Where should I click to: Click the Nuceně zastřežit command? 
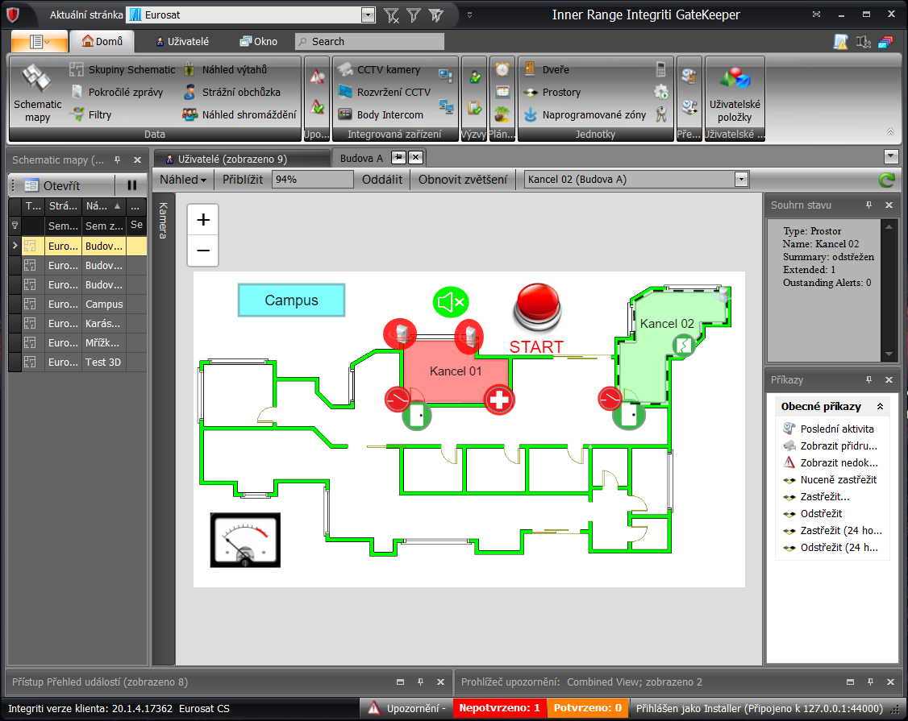838,479
